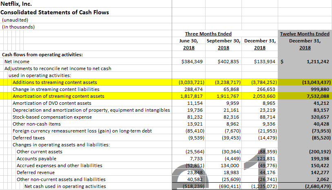Image resolution: width=332 pixels, height=190 pixels.
Task: Click highlighted value 1,817,817
Action: (x=191, y=96)
